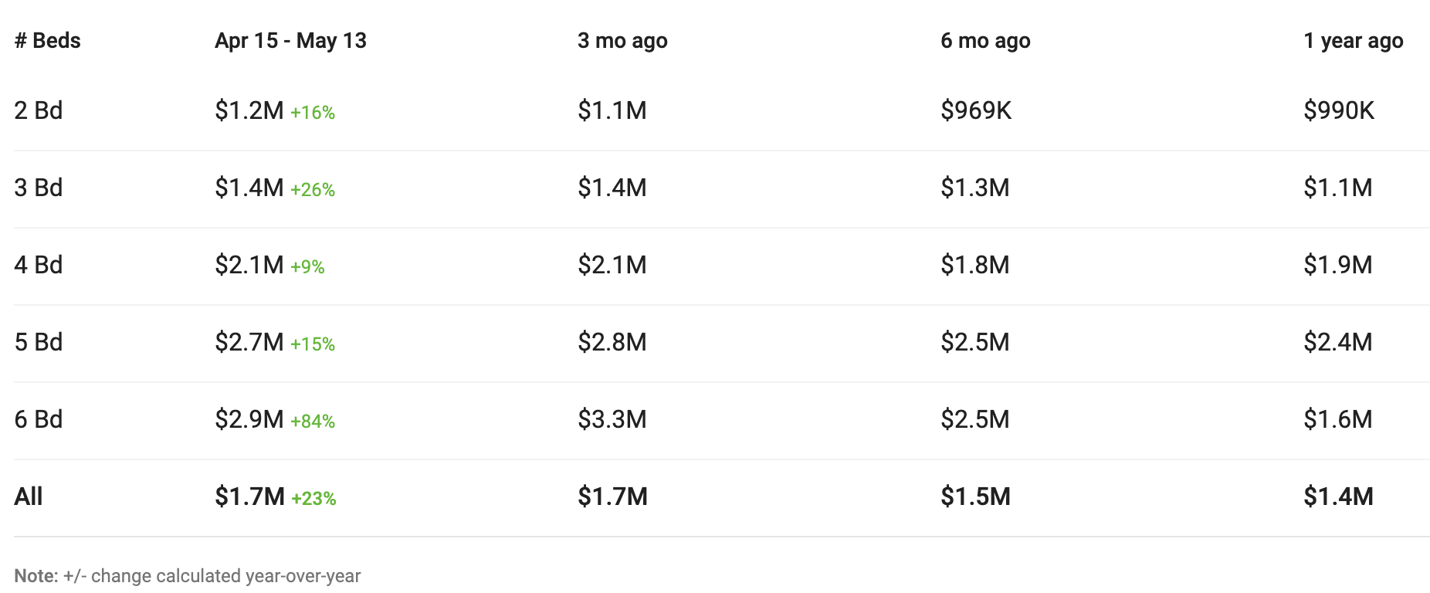Select the '6 Bd' row label

pyautogui.click(x=38, y=419)
